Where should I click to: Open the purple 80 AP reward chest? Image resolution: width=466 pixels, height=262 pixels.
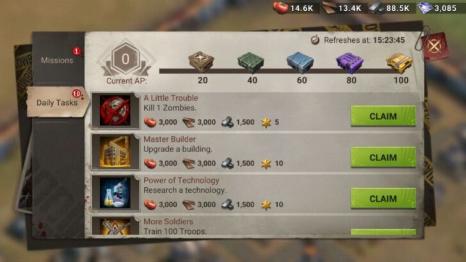pyautogui.click(x=349, y=63)
